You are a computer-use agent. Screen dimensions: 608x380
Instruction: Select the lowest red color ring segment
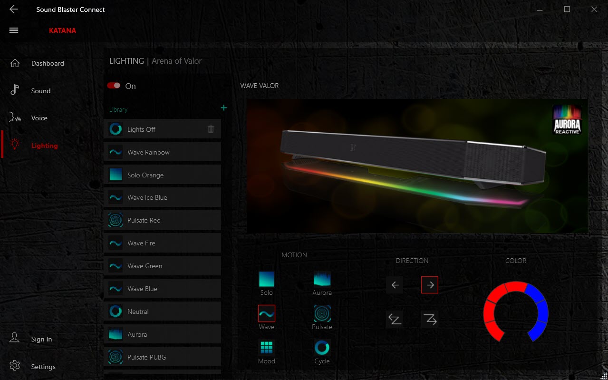[494, 331]
